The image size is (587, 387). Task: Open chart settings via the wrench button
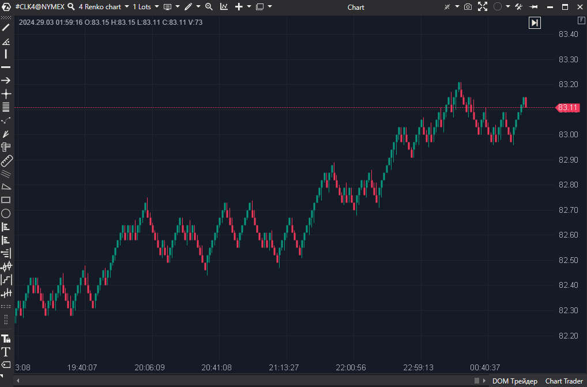[x=518, y=7]
